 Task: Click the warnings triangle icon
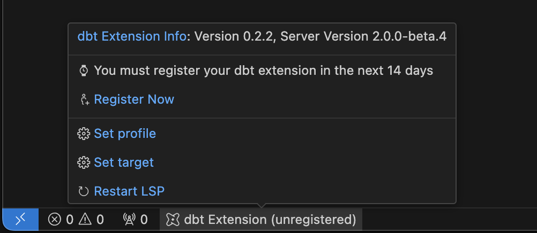85,219
